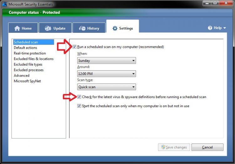This screenshot has height=164, width=235.
Task: Select Advanced in settings list
Action: click(x=21, y=75)
